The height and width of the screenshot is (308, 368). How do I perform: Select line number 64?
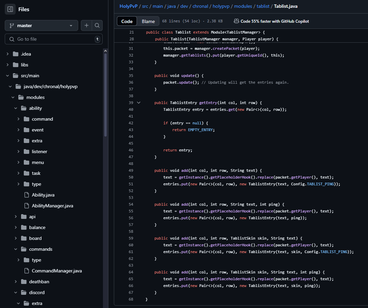(x=131, y=272)
